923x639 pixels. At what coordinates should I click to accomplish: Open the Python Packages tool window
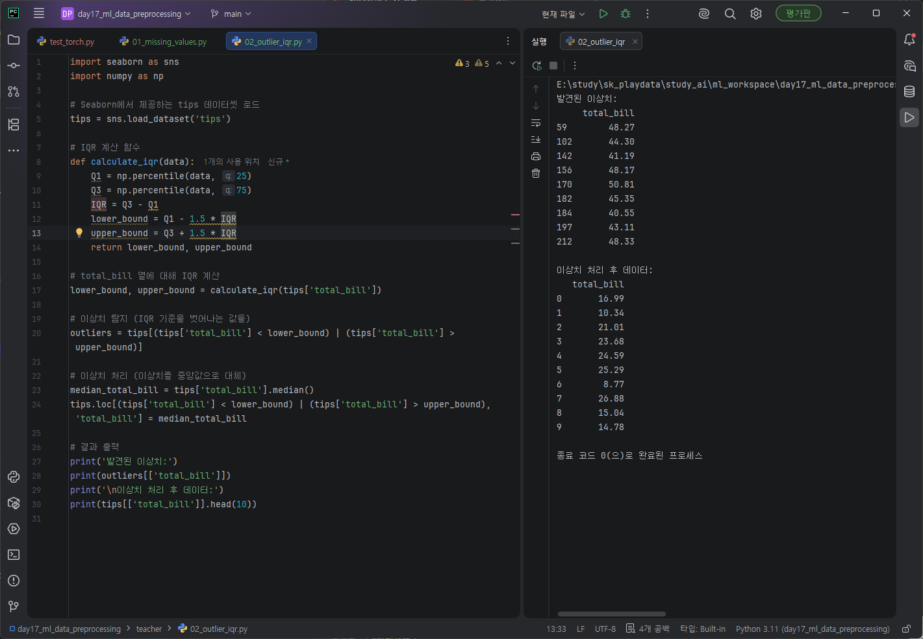14,503
